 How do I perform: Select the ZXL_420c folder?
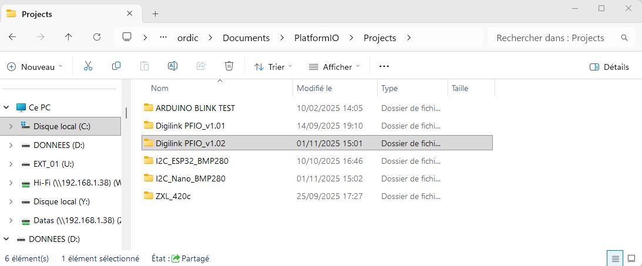click(x=173, y=196)
